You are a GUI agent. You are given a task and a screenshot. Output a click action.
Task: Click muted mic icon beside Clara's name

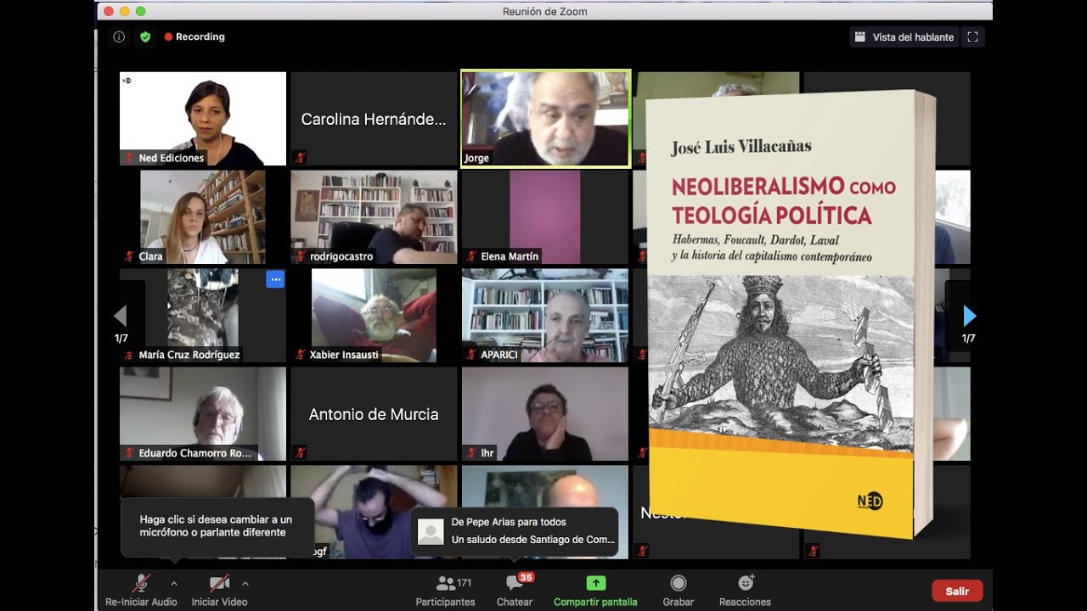tap(130, 256)
